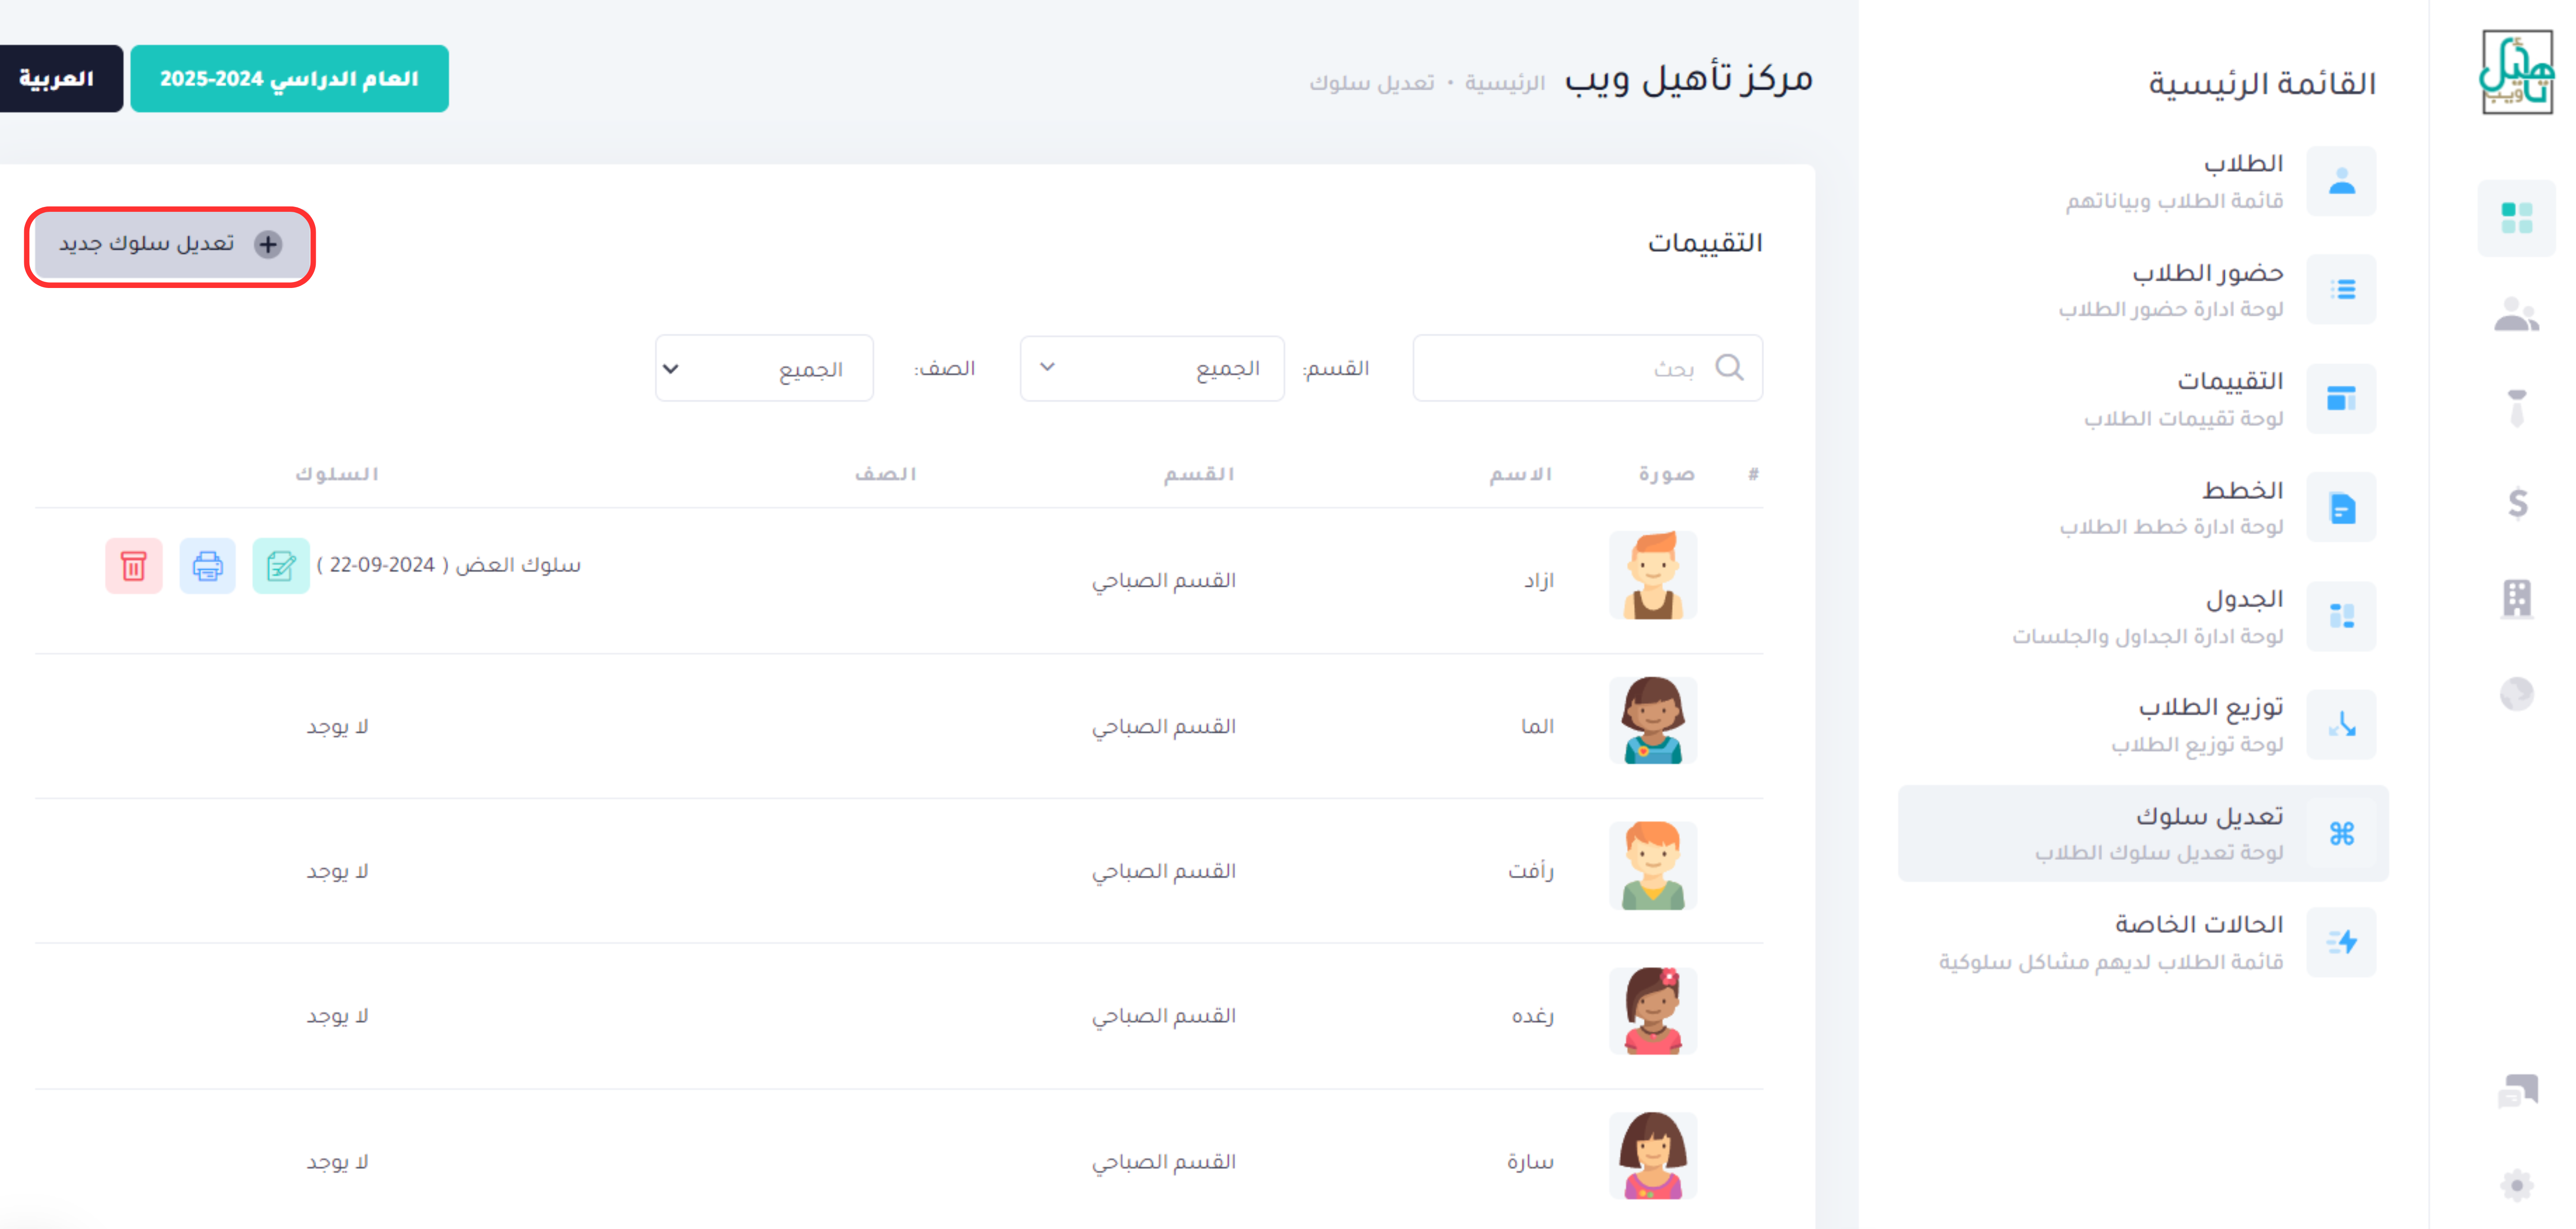Click القسم column header in table

point(1199,473)
